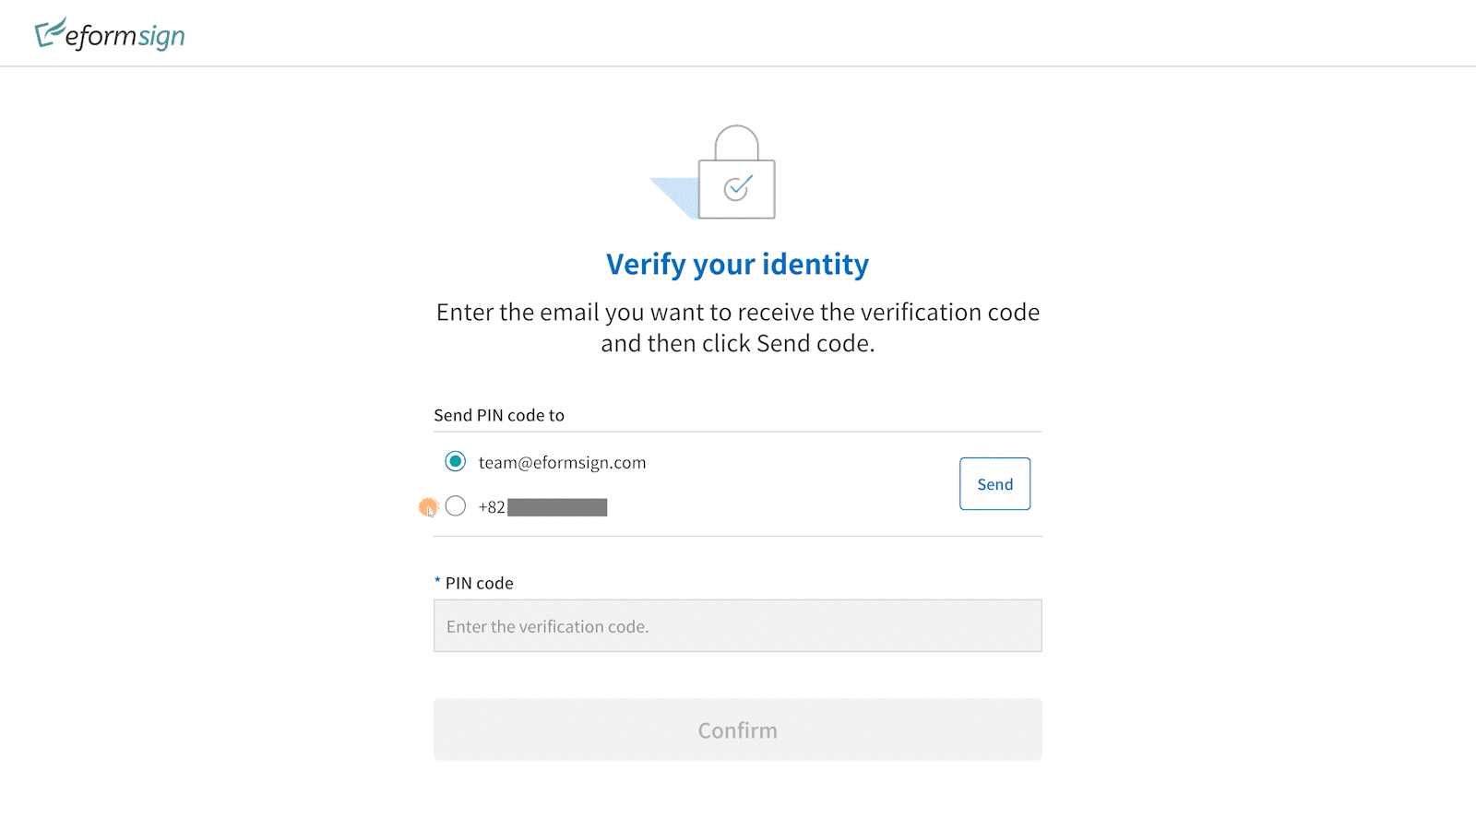Click the light blue shadow beside the padlock

(x=674, y=196)
